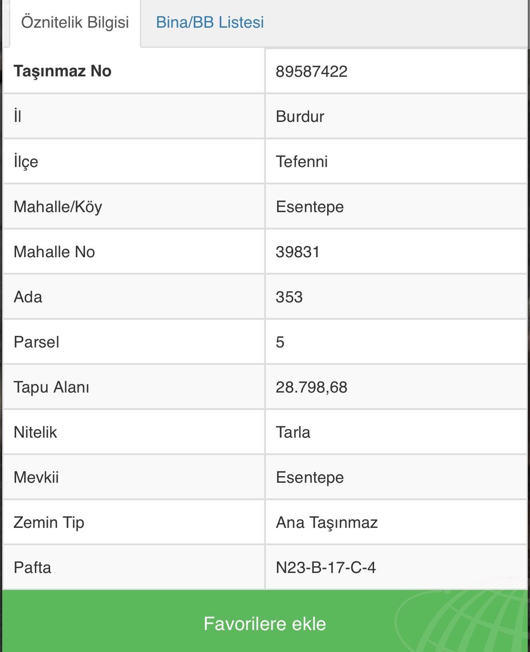
Task: Click the Zemin Tip row label
Action: (49, 522)
